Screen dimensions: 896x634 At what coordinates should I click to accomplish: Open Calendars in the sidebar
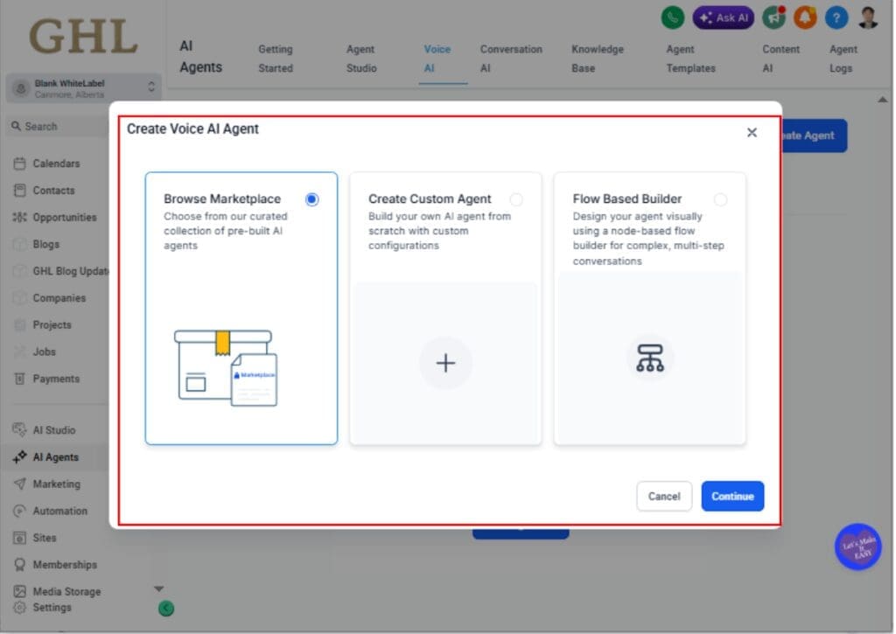[x=56, y=164]
